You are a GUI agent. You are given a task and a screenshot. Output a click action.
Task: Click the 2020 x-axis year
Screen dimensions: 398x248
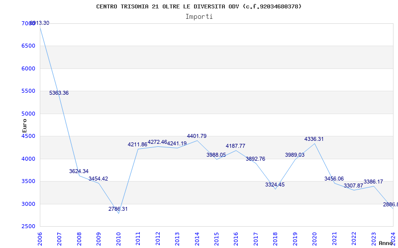pyautogui.click(x=315, y=239)
